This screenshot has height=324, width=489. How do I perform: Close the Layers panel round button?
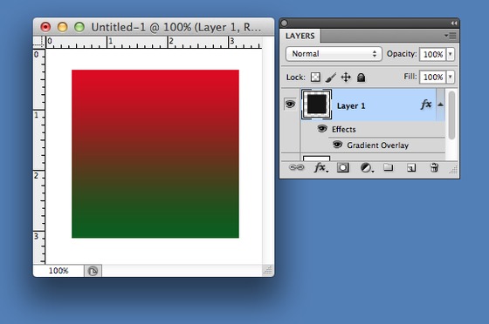(x=284, y=23)
